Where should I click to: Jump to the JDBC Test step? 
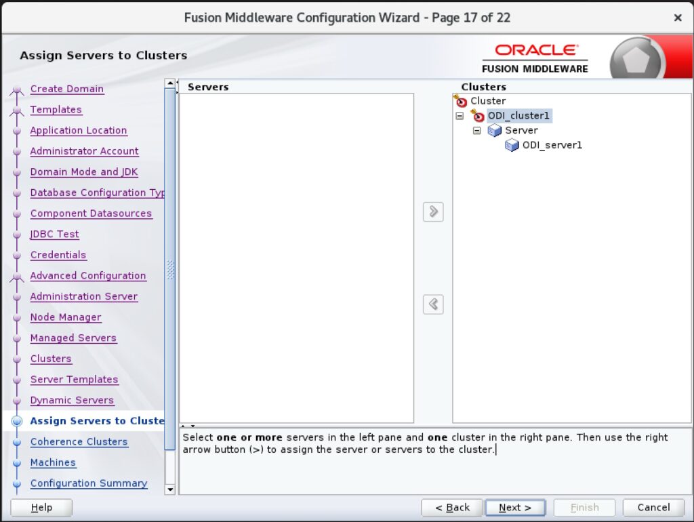point(54,234)
